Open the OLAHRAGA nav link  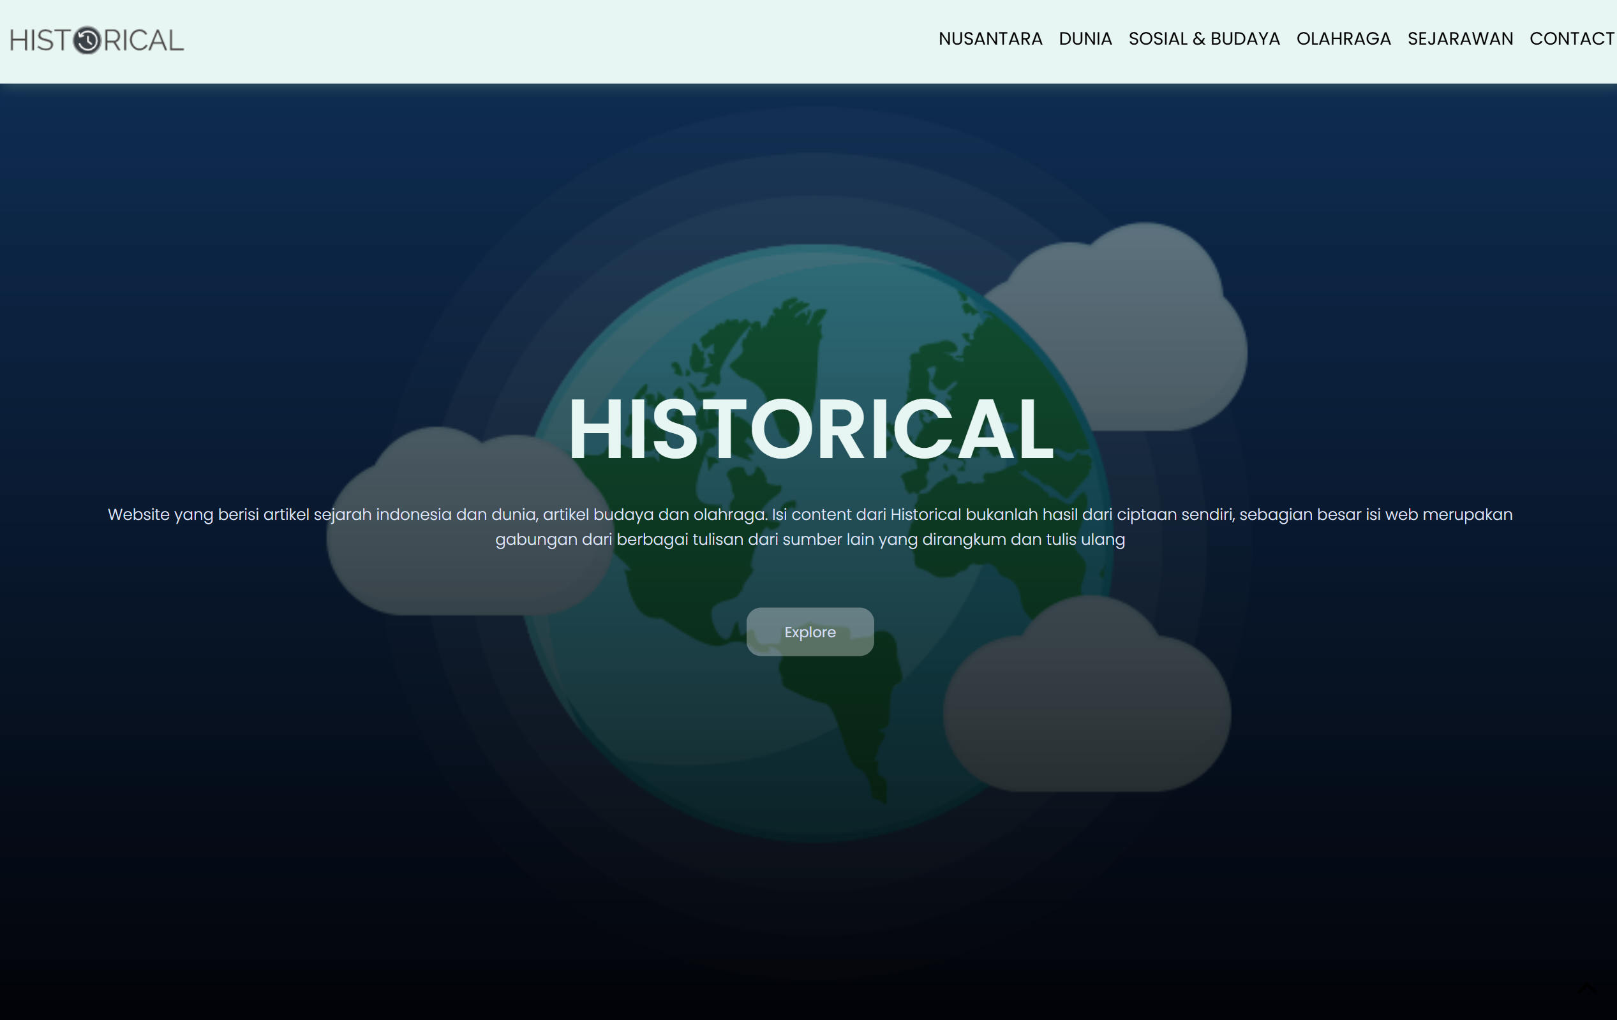1343,39
